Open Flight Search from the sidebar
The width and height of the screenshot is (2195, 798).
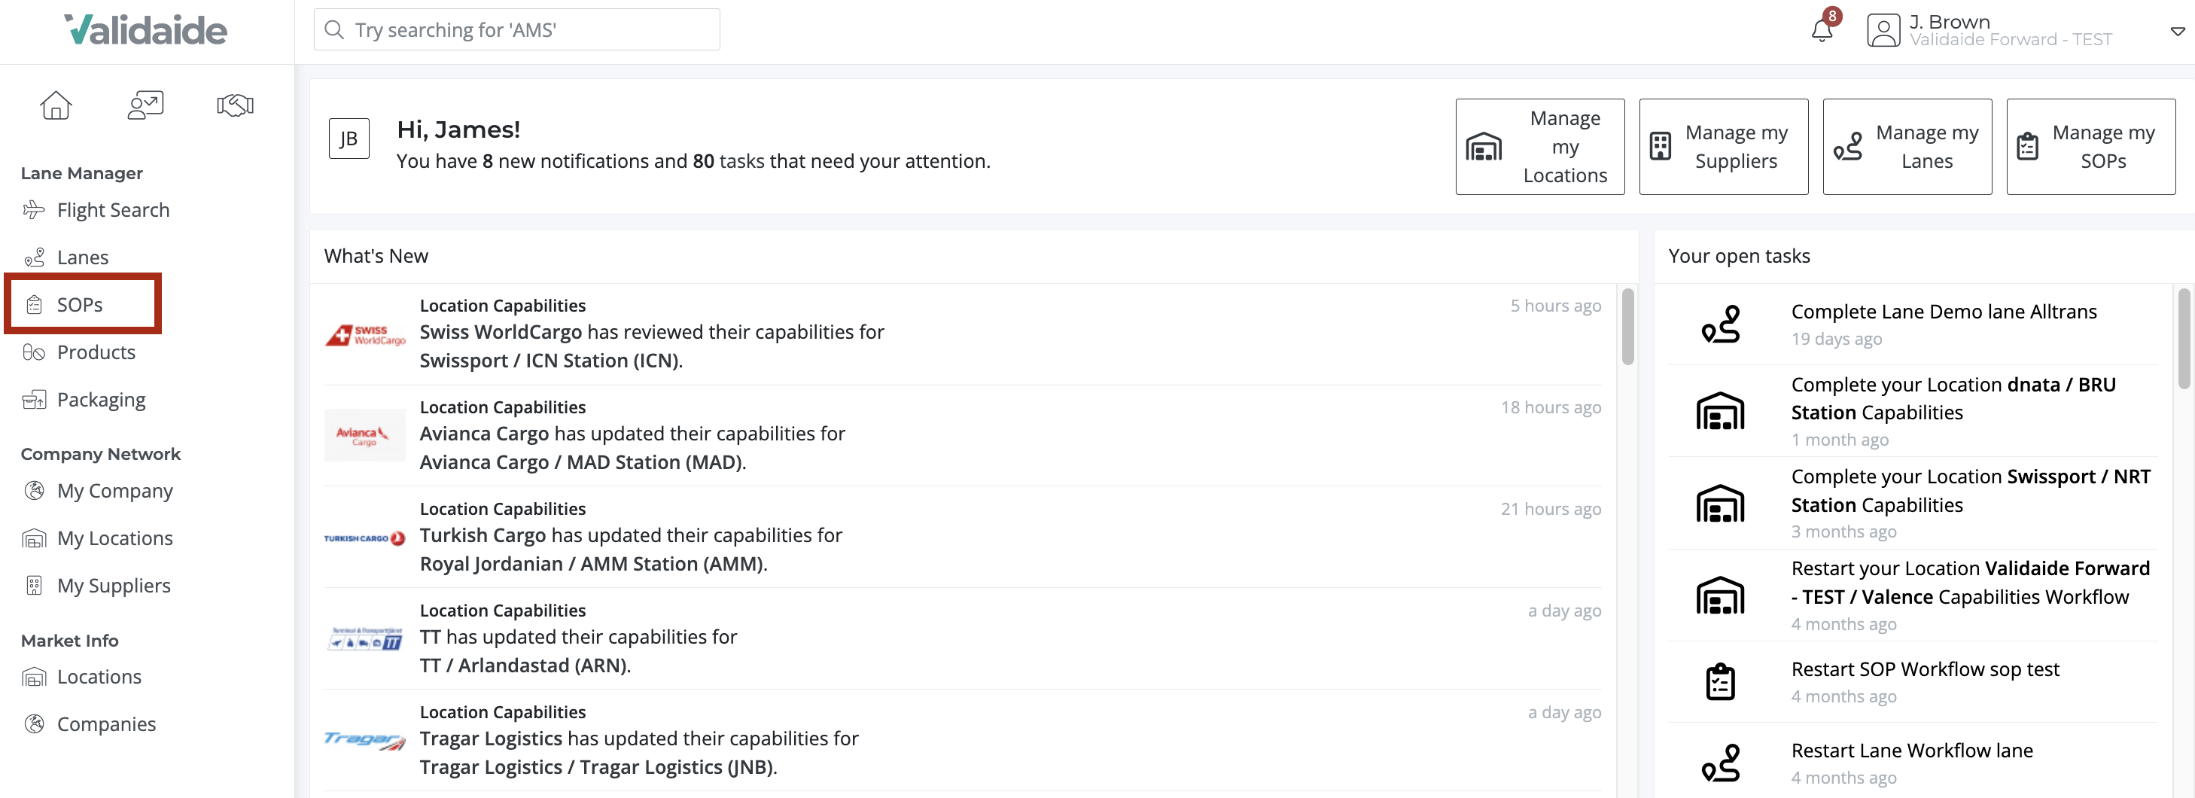112,210
